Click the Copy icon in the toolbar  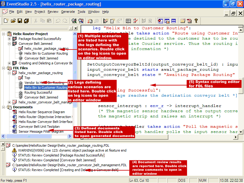point(42,21)
